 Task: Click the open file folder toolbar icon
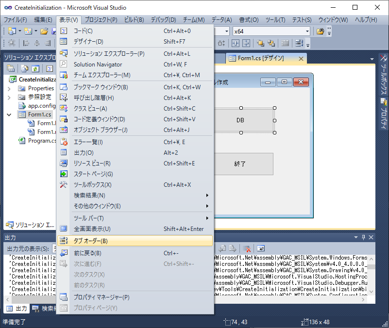44,31
